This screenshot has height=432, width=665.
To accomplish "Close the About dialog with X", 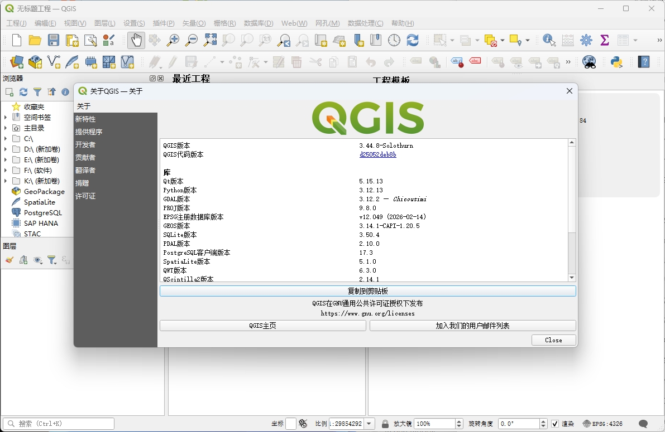I will 570,91.
